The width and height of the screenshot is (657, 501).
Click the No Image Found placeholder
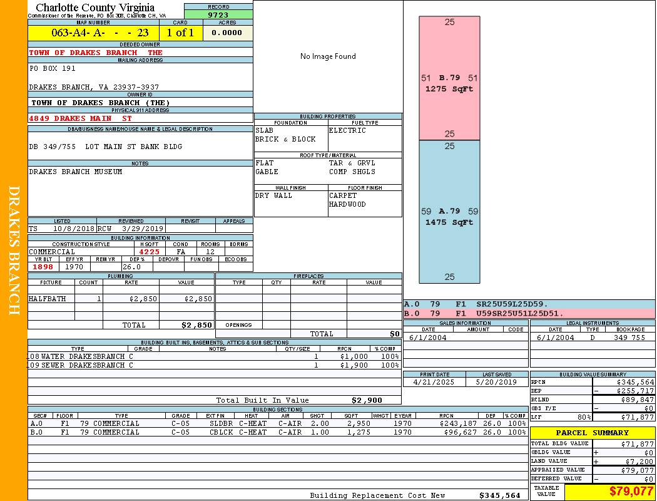point(328,56)
